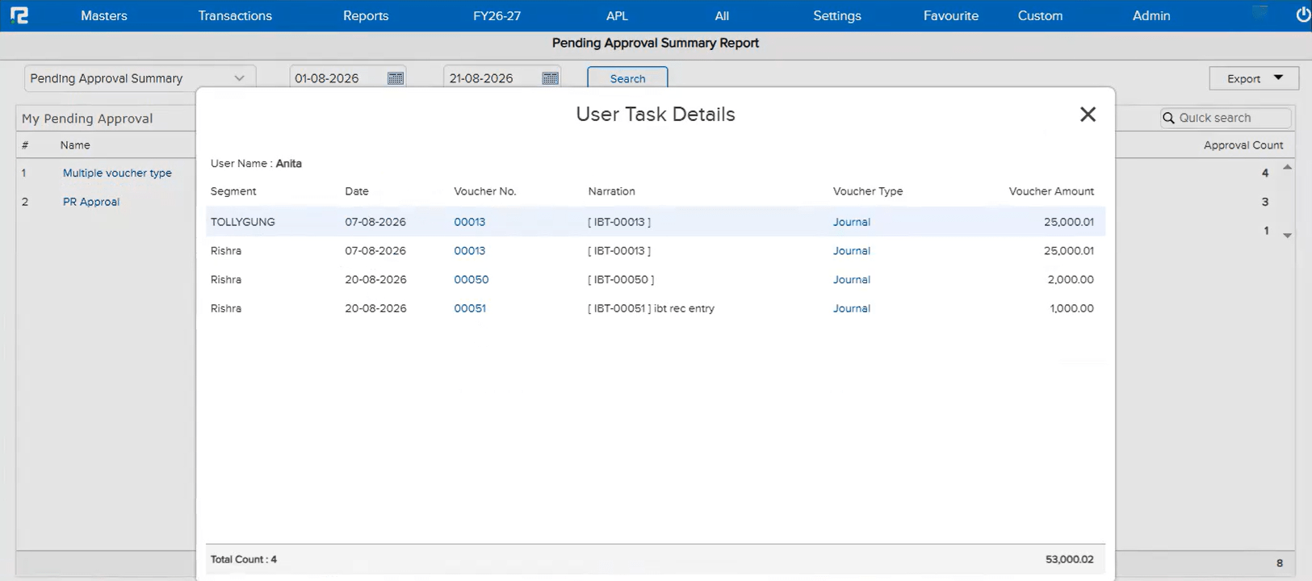Open the Export dropdown button
Image resolution: width=1312 pixels, height=581 pixels.
(1254, 78)
